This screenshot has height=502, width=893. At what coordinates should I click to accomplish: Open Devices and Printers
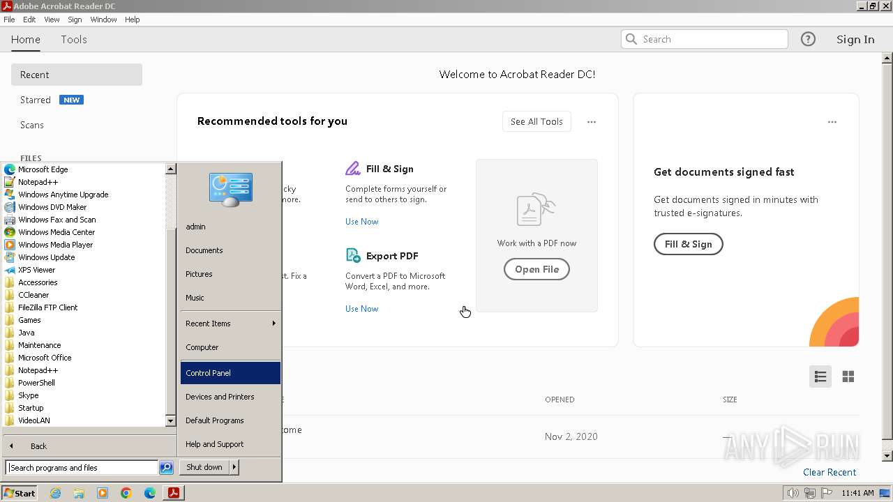pos(230,397)
